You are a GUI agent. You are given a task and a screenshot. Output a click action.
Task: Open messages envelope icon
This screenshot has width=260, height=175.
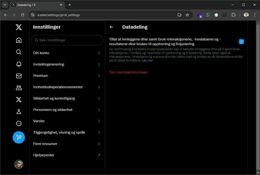point(19,76)
